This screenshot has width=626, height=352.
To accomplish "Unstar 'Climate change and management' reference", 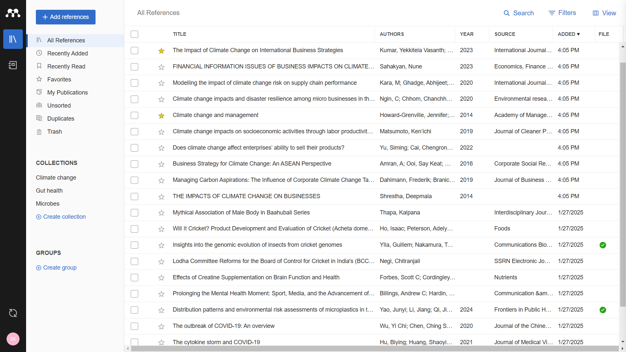I will click(161, 116).
